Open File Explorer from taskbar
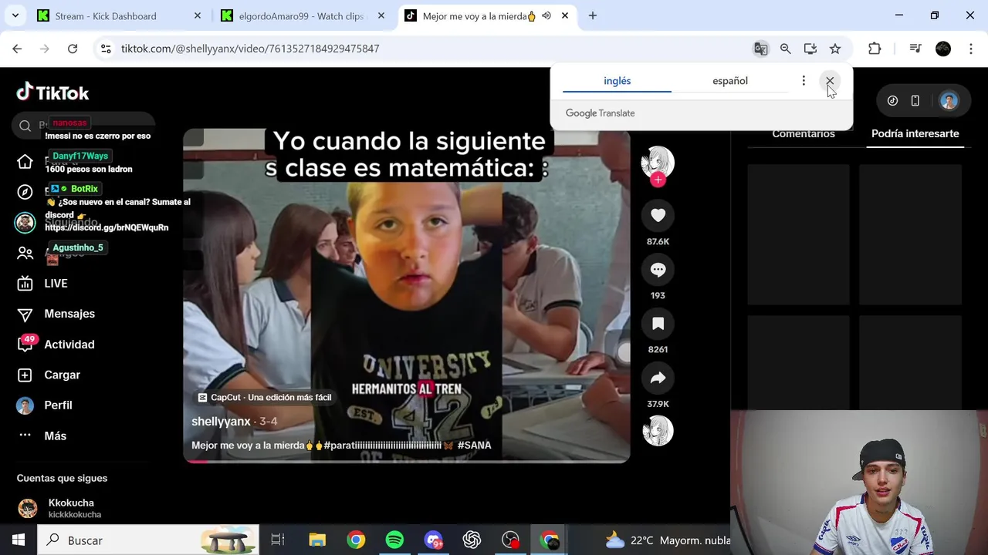Screen dimensions: 988x555 click(317, 540)
